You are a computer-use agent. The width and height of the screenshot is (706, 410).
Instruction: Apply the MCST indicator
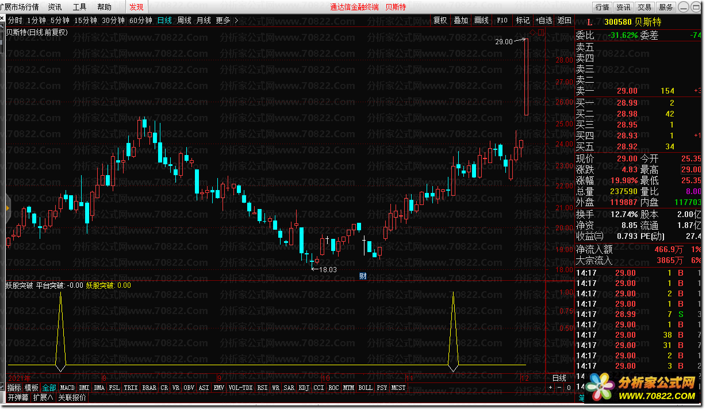click(x=398, y=388)
